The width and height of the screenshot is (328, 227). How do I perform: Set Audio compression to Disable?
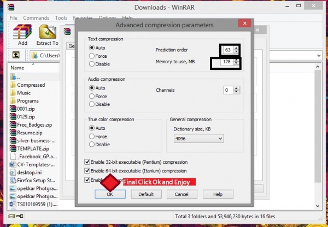[x=92, y=104]
